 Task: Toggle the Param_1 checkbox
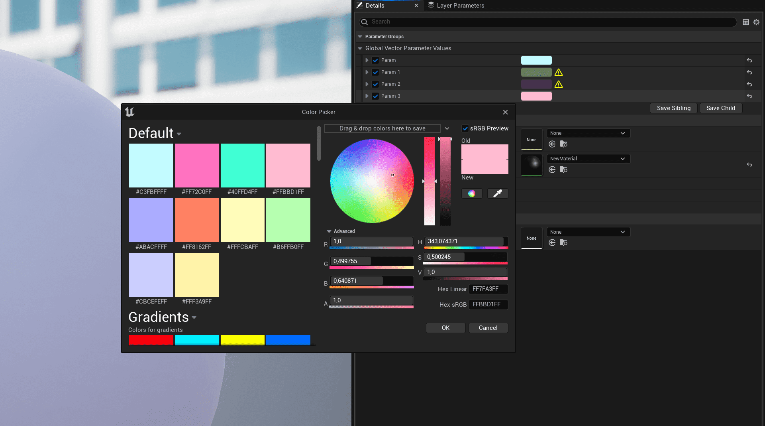pos(375,72)
